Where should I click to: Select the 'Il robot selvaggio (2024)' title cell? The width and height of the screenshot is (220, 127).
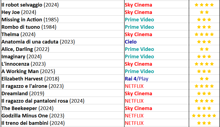(63, 5)
